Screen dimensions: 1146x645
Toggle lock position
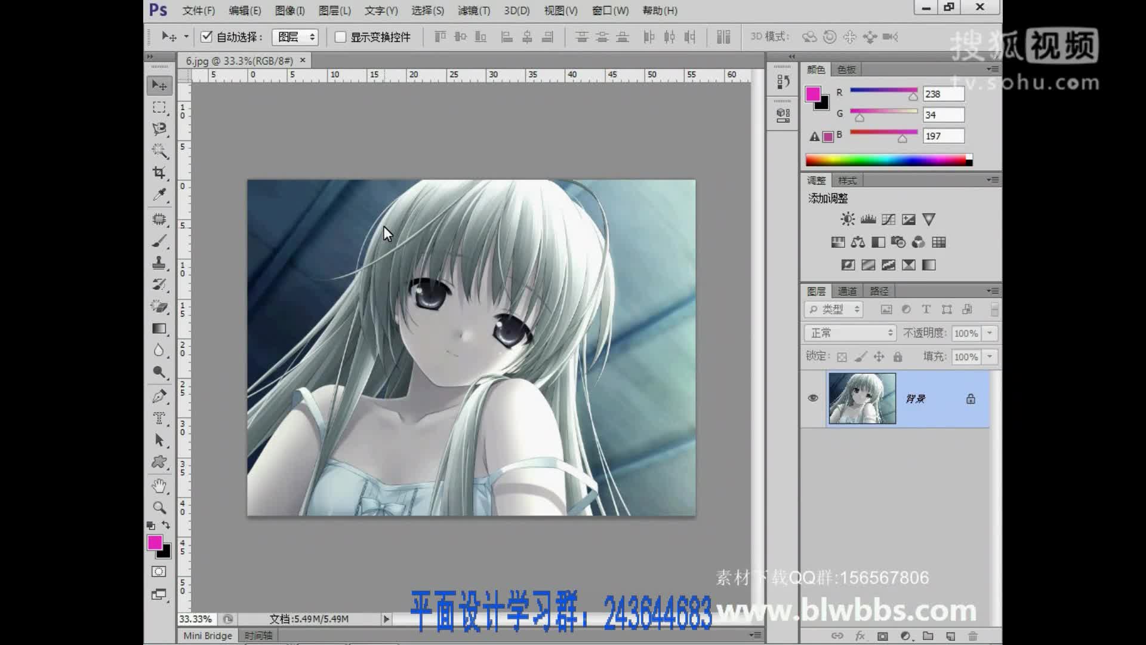coord(879,357)
